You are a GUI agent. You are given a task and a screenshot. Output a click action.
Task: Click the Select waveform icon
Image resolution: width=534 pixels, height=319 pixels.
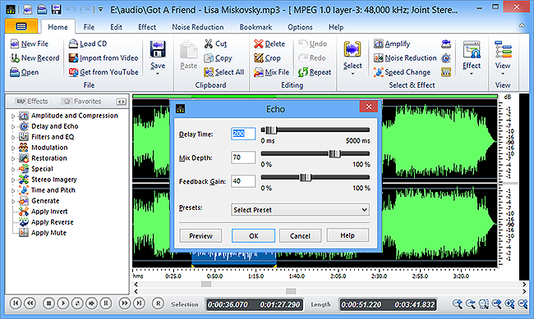352,50
